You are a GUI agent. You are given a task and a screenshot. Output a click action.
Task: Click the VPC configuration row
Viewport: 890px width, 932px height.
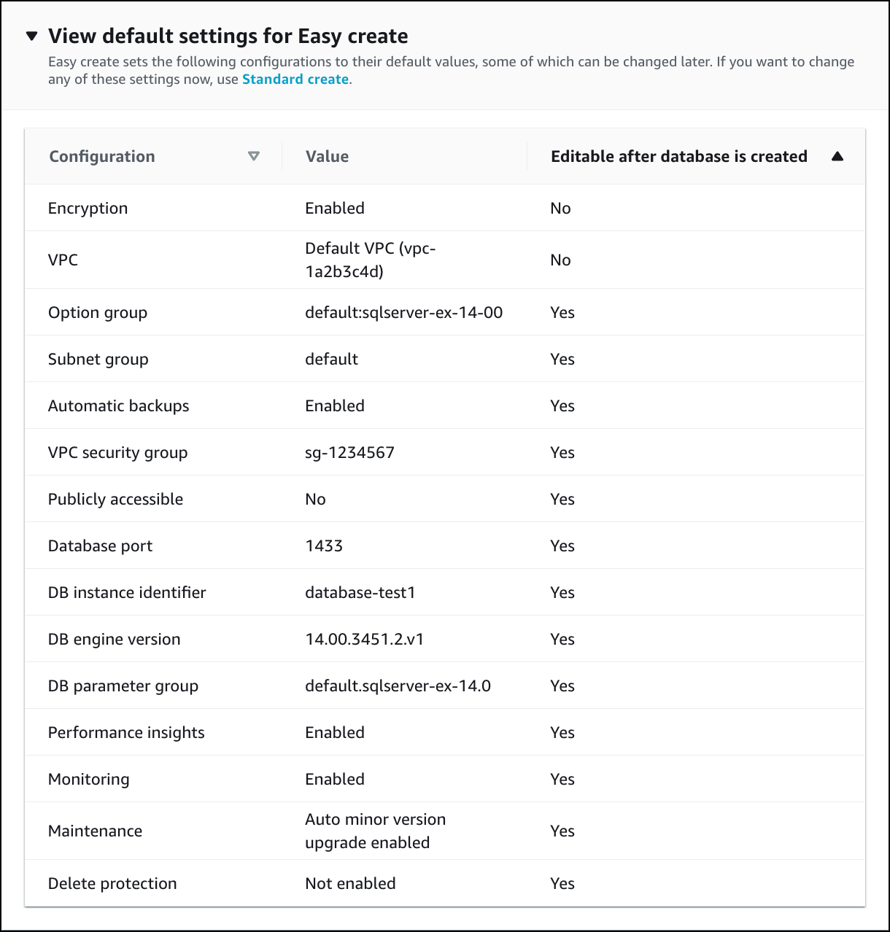pyautogui.click(x=63, y=260)
